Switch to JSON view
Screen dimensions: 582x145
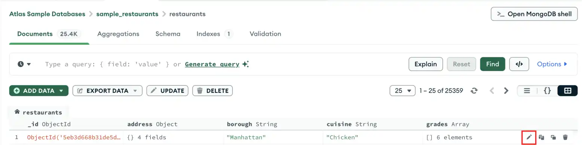pyautogui.click(x=547, y=91)
